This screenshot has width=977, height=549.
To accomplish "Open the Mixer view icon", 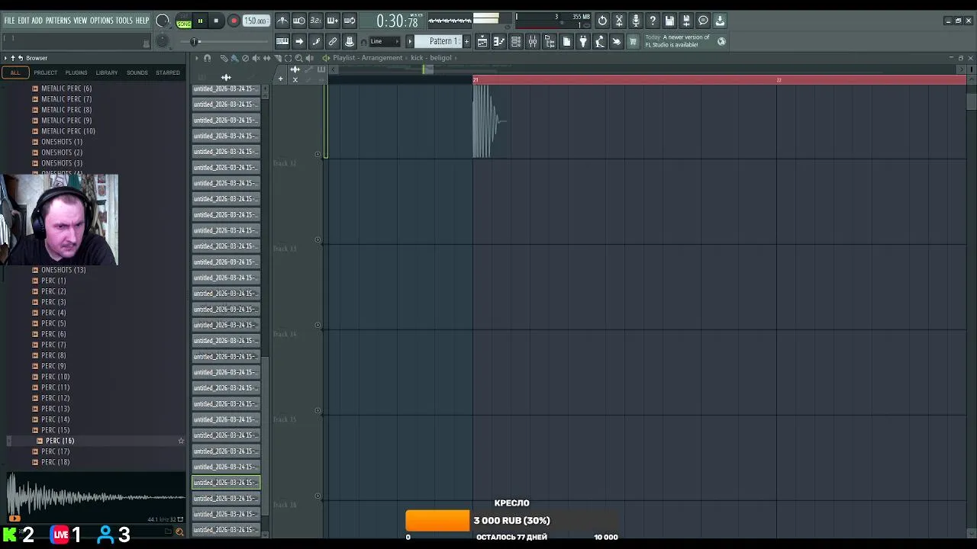I will point(533,41).
